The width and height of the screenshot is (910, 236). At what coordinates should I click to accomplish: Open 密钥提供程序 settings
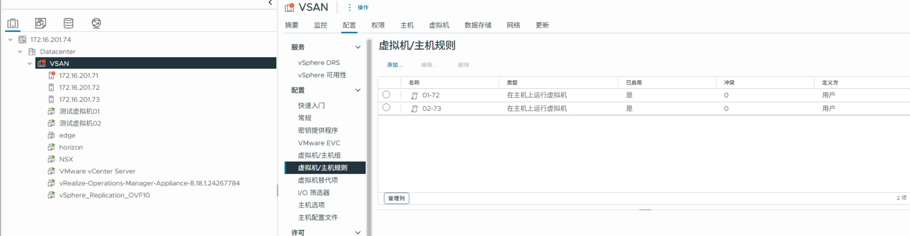click(318, 130)
